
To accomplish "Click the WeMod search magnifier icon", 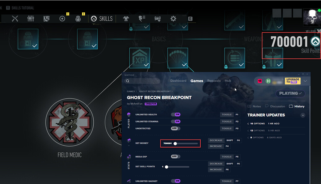I will coord(127,81).
